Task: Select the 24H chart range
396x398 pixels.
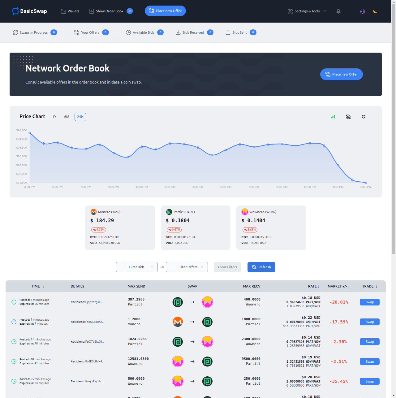Action: (80, 117)
